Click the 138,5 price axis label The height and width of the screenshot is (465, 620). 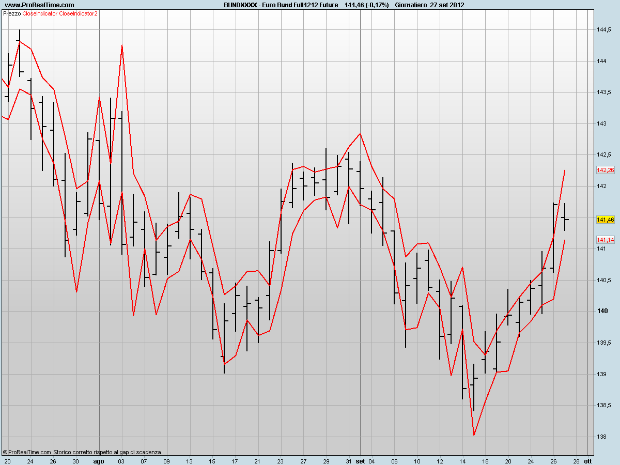click(x=605, y=405)
